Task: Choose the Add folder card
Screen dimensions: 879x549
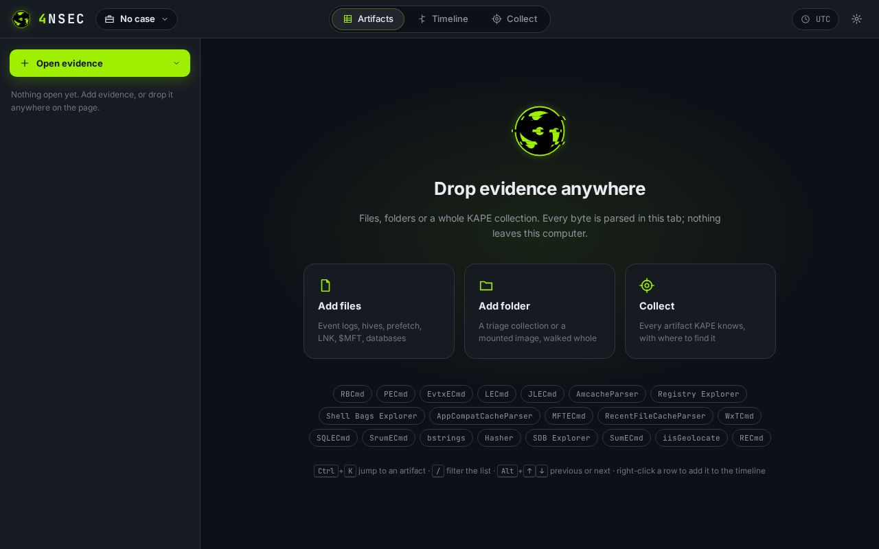Action: (x=540, y=311)
